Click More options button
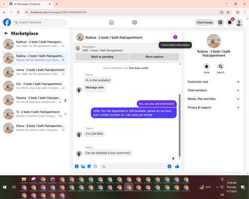This screenshot has width=249, height=199. [154, 57]
